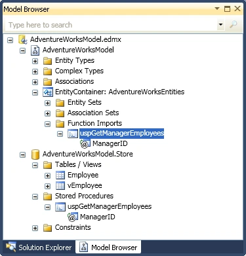Open the search history dropdown arrow

coord(221,24)
